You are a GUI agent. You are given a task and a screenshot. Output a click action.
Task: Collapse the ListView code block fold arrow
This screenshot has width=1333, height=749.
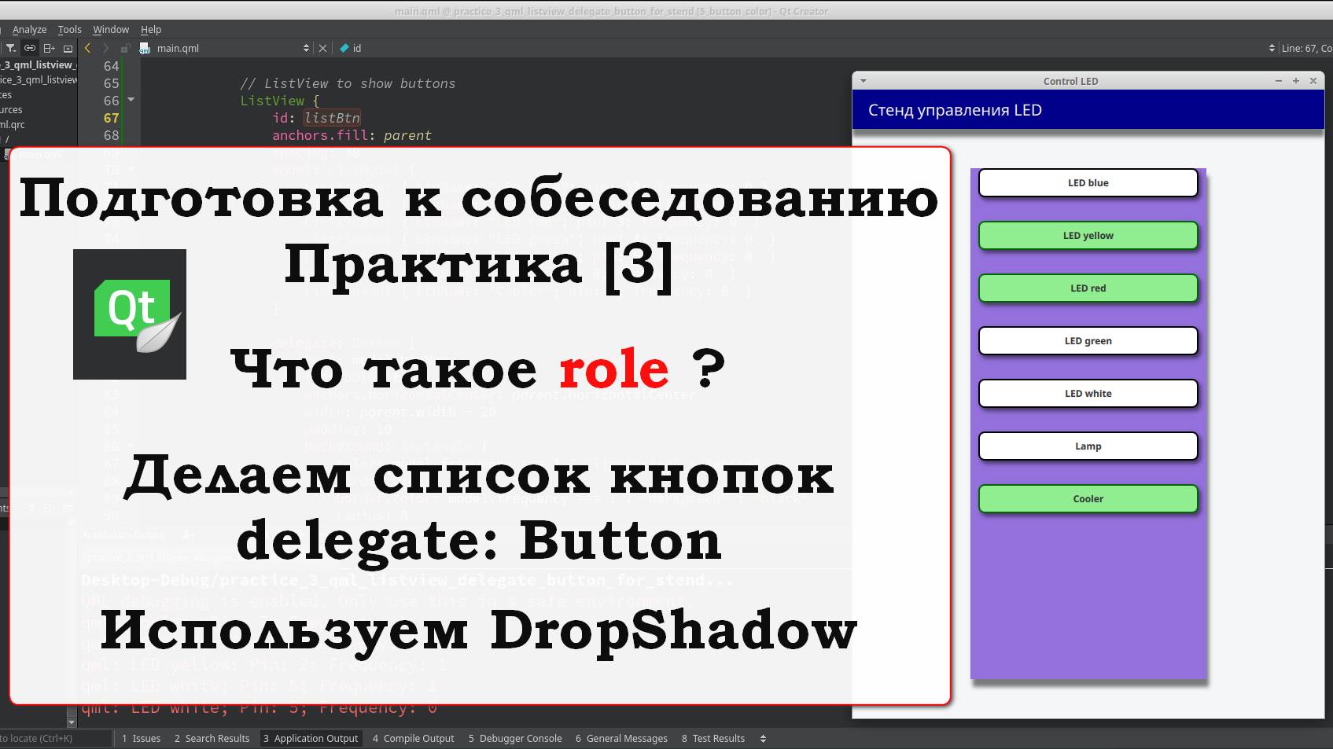131,100
